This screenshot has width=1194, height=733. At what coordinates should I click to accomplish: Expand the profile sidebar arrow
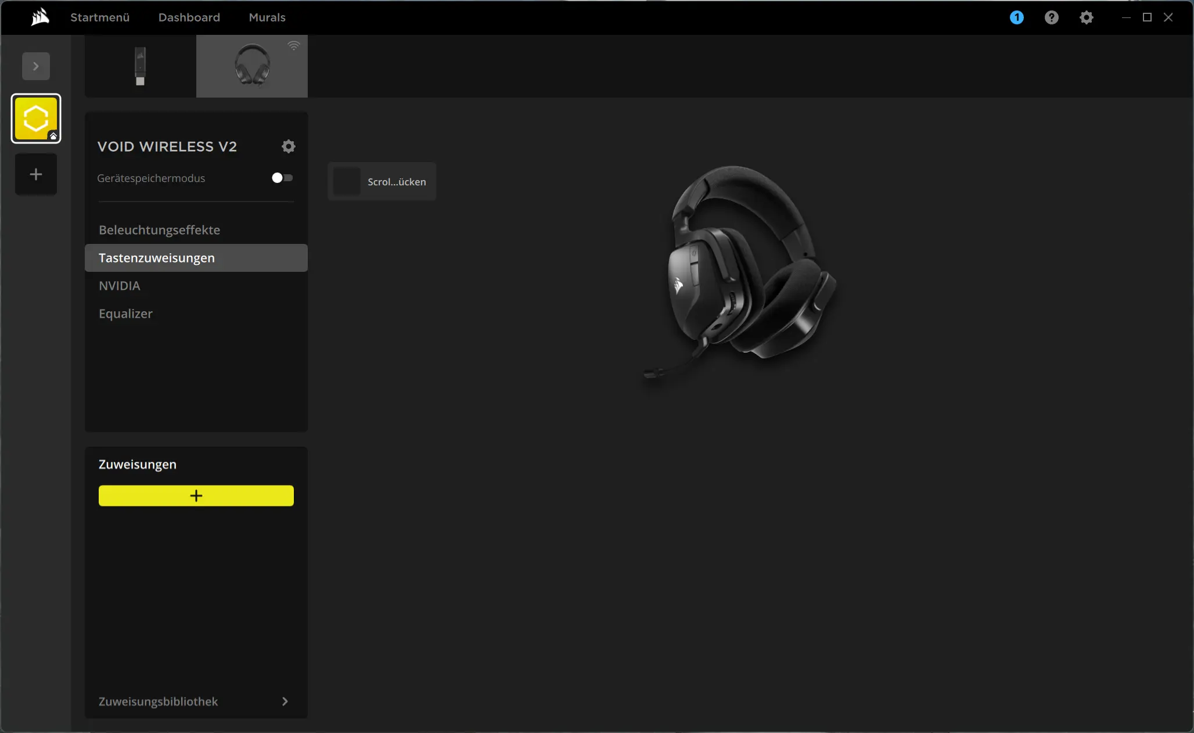[36, 66]
